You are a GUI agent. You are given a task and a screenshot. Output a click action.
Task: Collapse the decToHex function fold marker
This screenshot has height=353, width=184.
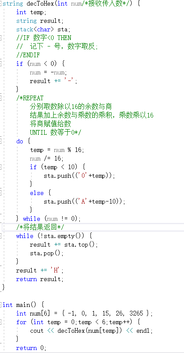click(x=1, y=4)
